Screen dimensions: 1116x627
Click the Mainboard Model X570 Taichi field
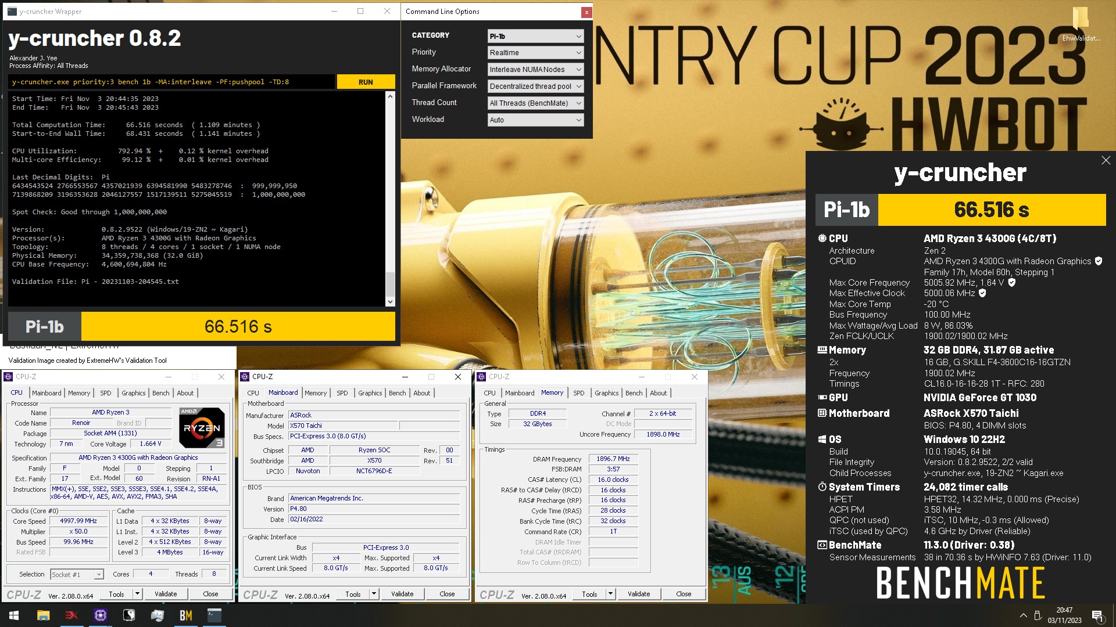pyautogui.click(x=343, y=426)
